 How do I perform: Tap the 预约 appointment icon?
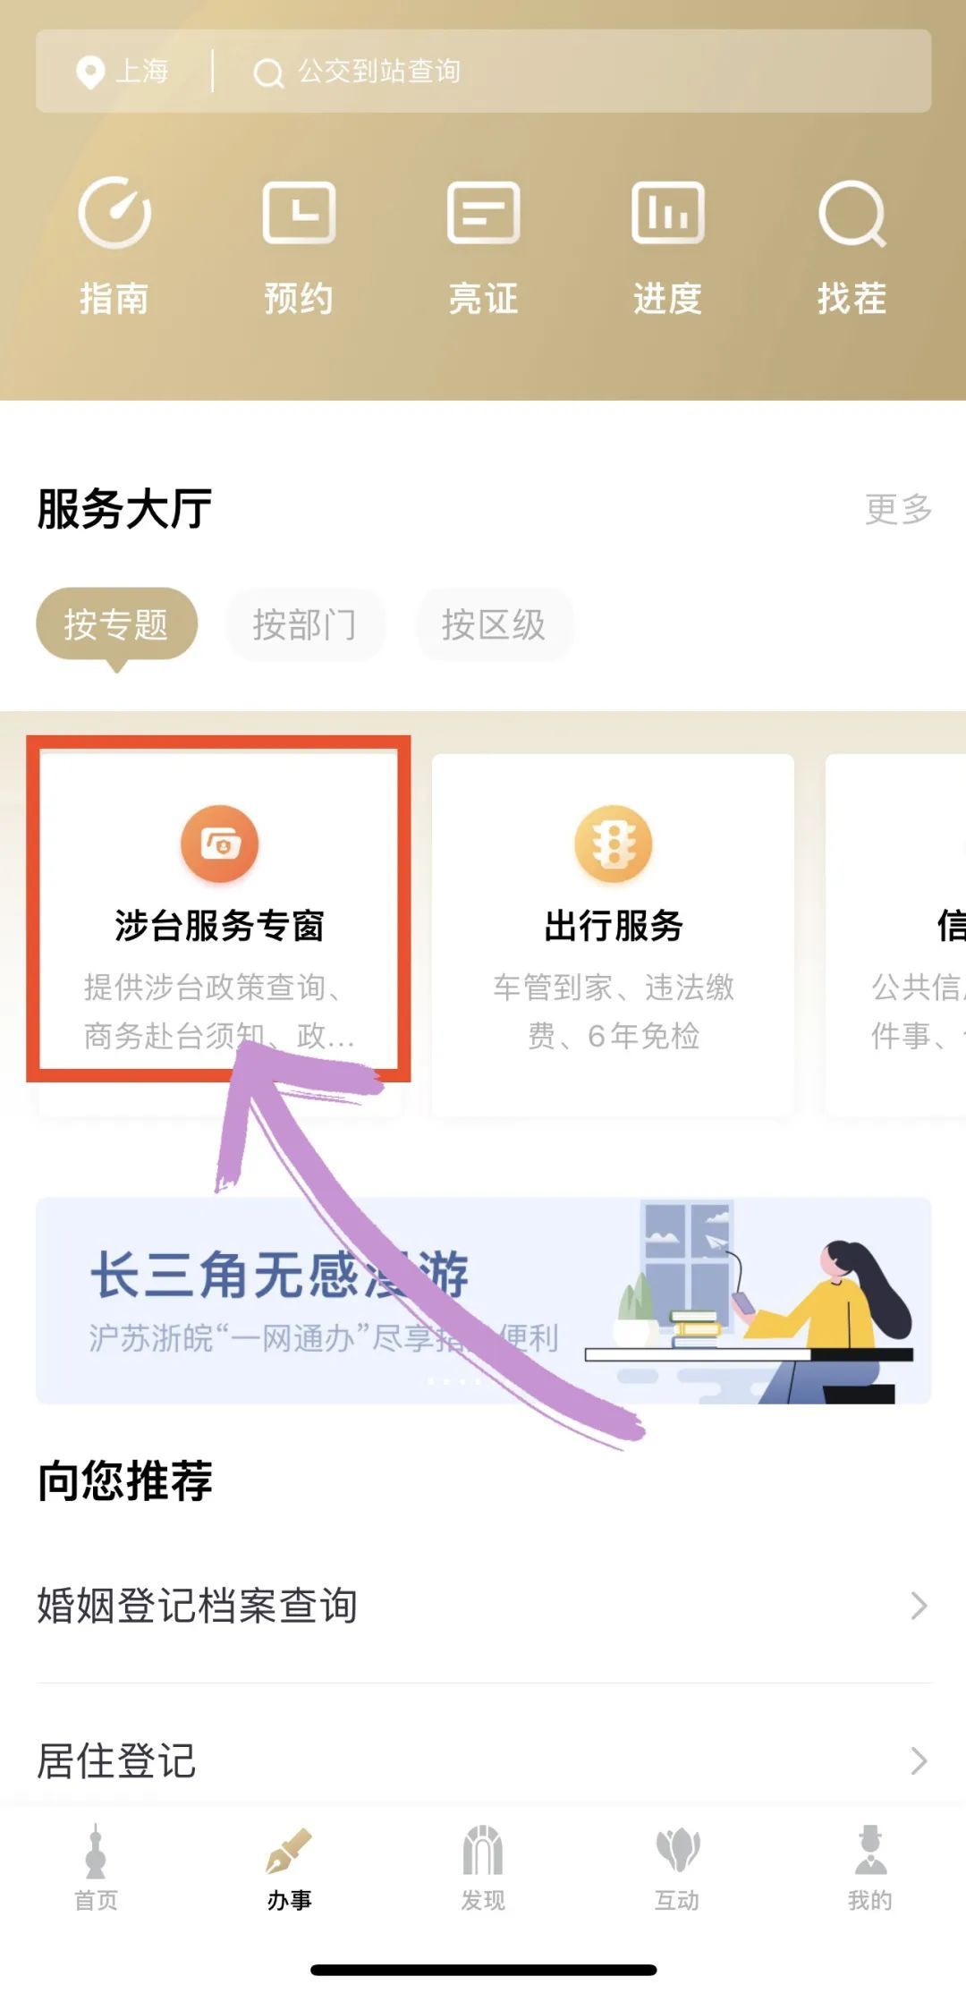299,213
